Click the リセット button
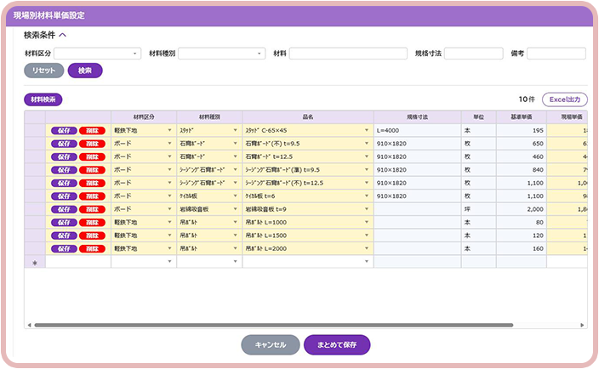This screenshot has height=369, width=599. 43,71
